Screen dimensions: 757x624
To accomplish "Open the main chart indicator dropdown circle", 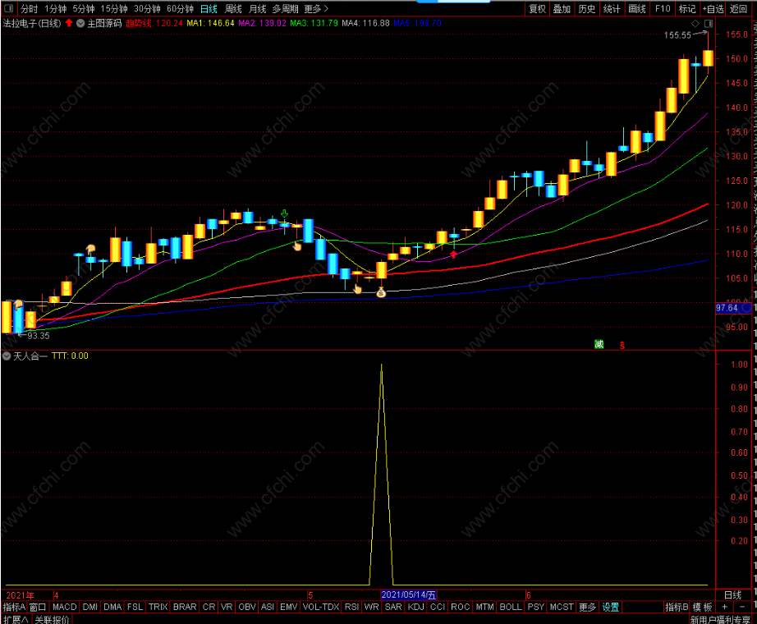I will pyautogui.click(x=80, y=23).
